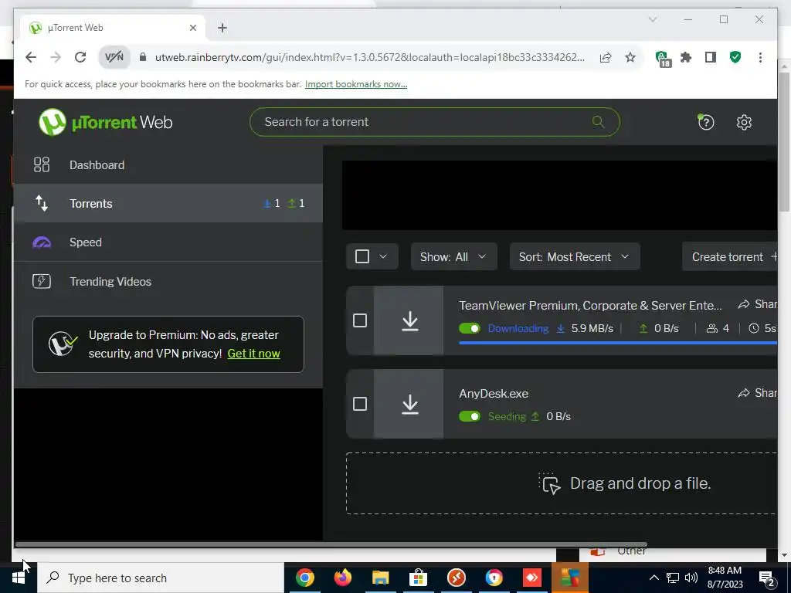This screenshot has height=593, width=791.
Task: Toggle off the TeamViewer downloading switch
Action: point(470,328)
